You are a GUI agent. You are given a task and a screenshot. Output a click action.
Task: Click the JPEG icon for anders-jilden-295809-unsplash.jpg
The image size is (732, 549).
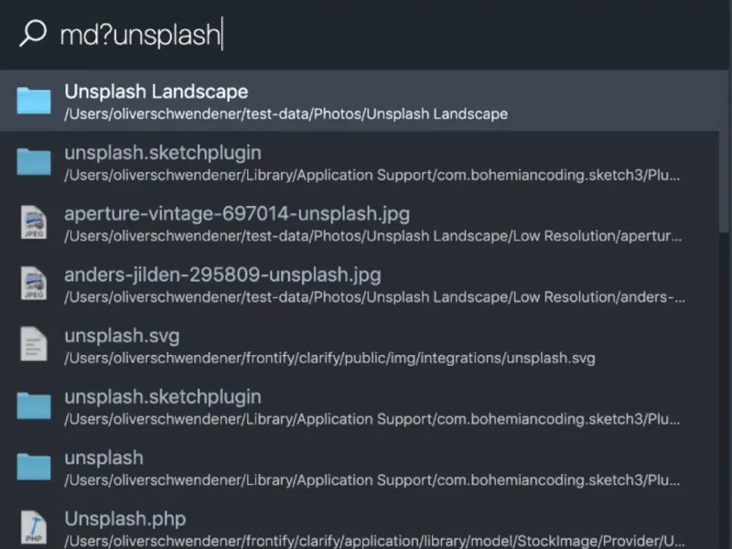pyautogui.click(x=34, y=284)
